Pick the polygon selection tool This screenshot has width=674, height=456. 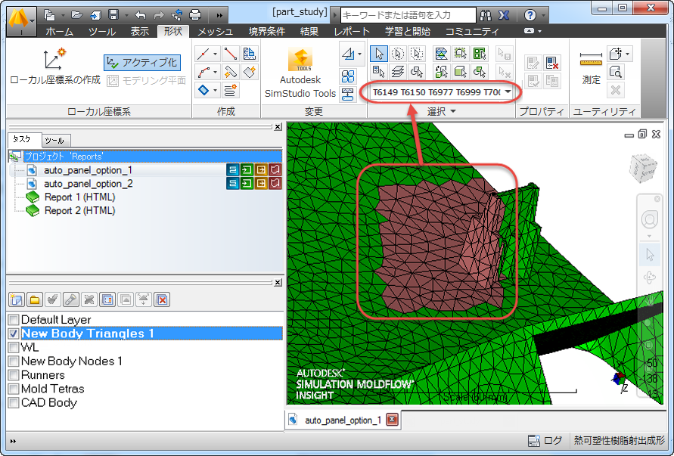point(417,54)
